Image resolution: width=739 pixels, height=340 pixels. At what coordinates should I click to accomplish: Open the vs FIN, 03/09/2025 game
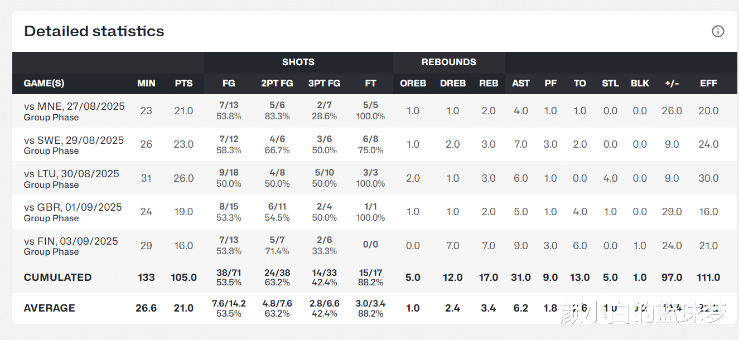(x=71, y=241)
